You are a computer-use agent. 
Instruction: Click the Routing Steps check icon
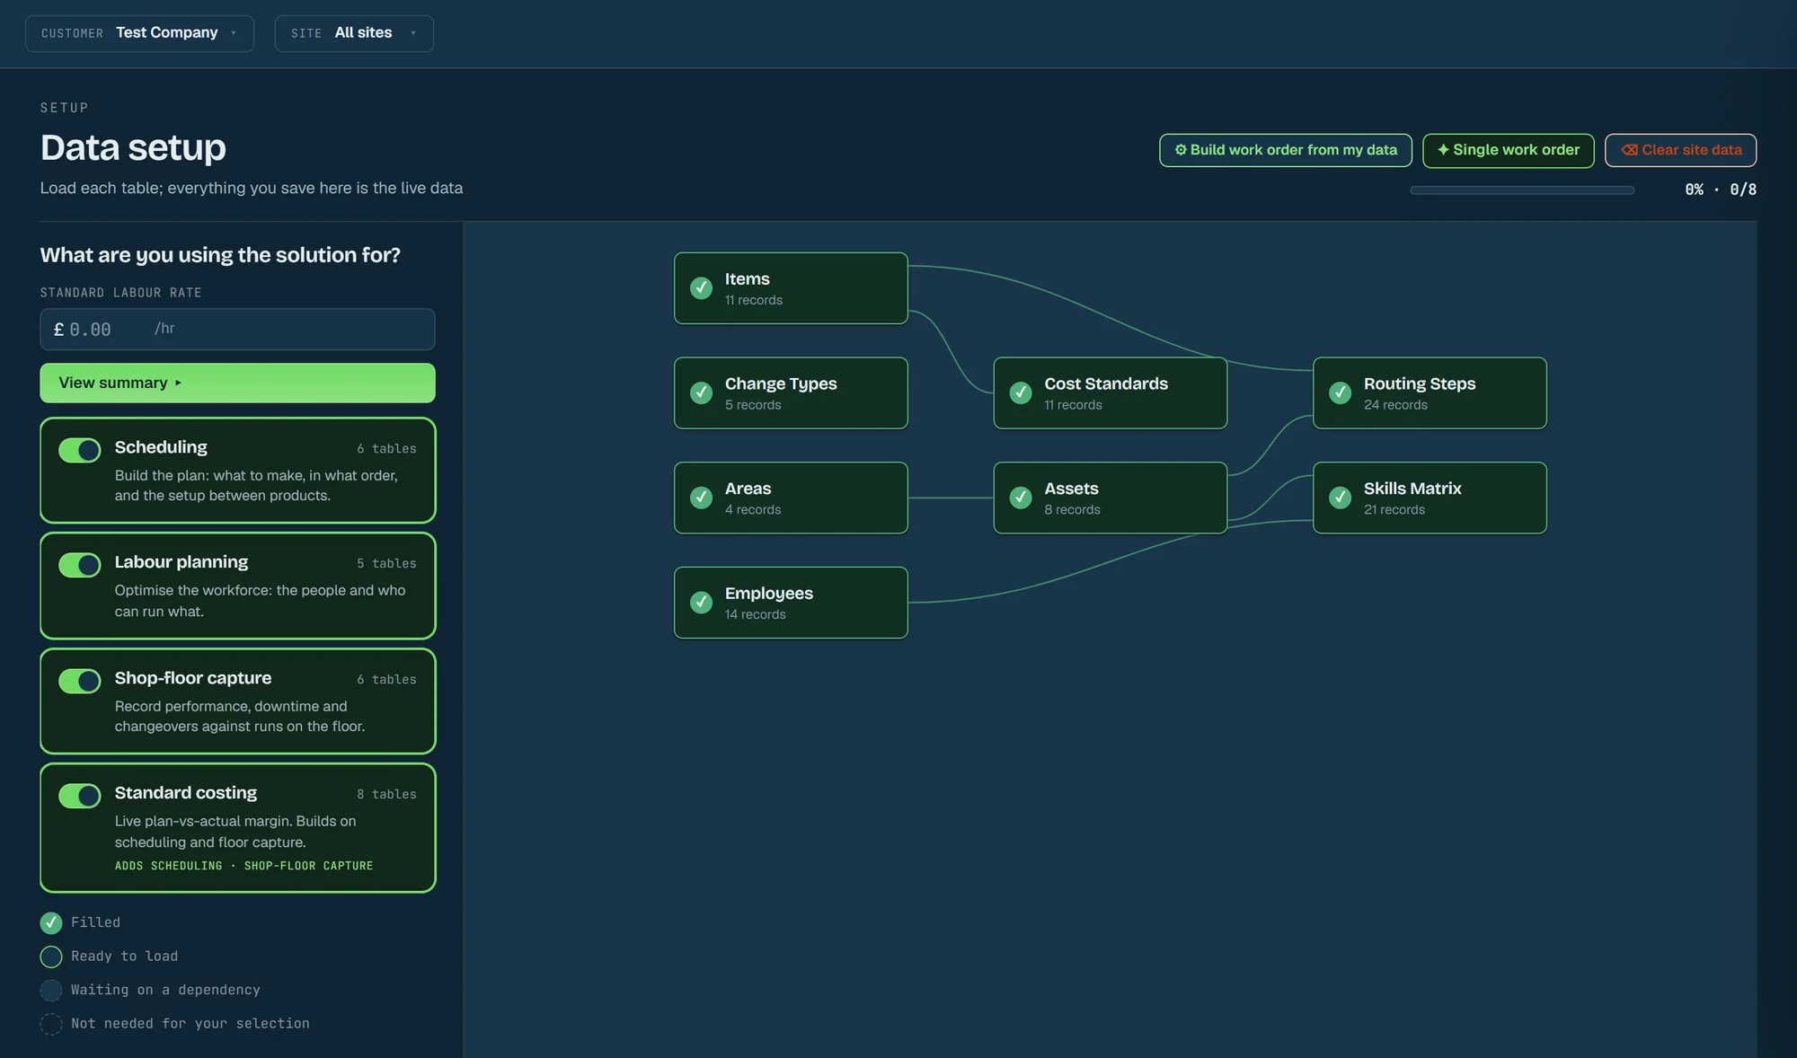[1340, 392]
